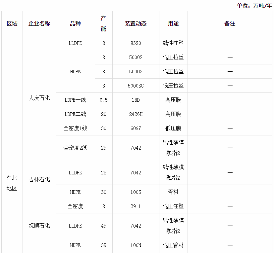Click capacity 30 in the 100S row
Screen dimensions: 274x253
[103, 192]
